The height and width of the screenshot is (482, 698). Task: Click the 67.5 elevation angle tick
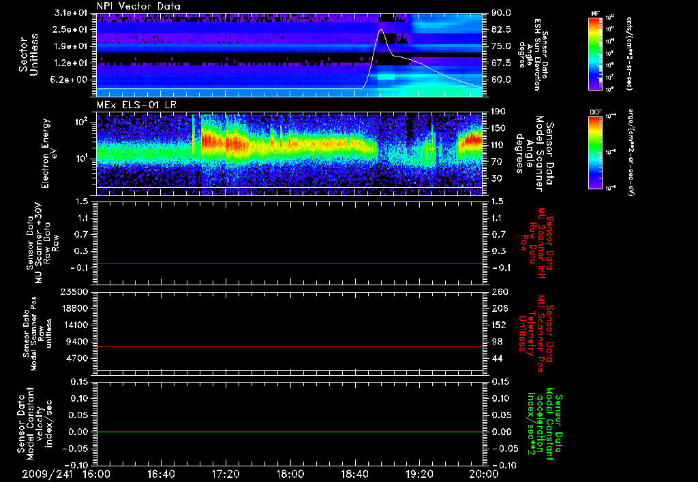point(501,63)
